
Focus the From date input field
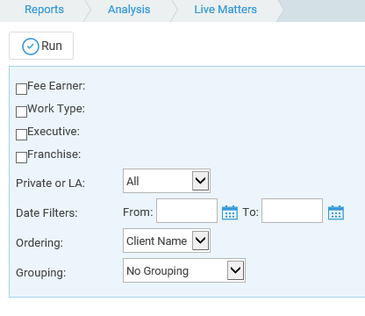click(x=187, y=211)
